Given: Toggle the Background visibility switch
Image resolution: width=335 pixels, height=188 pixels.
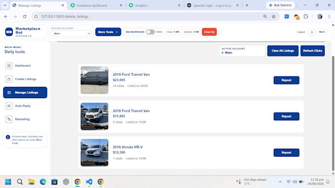Looking at the screenshot, I should point(150,32).
